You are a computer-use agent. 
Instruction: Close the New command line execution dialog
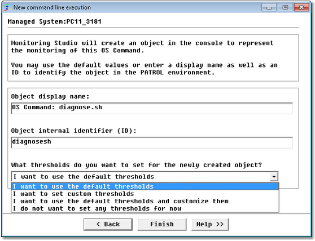point(301,7)
